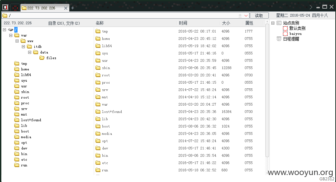Screen dimensions: 336x182
Task: Select 站点类别 in the right panel
Action: [291, 23]
